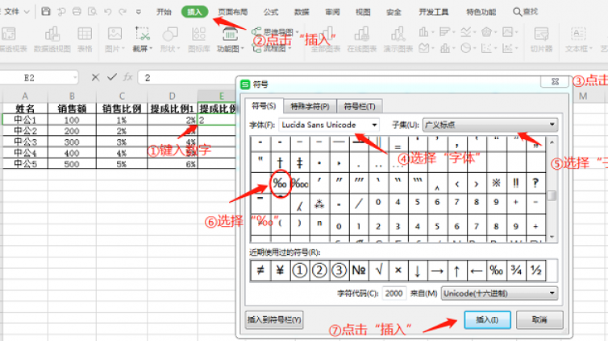Pick № from recently used symbols
The width and height of the screenshot is (608, 341).
click(x=359, y=270)
